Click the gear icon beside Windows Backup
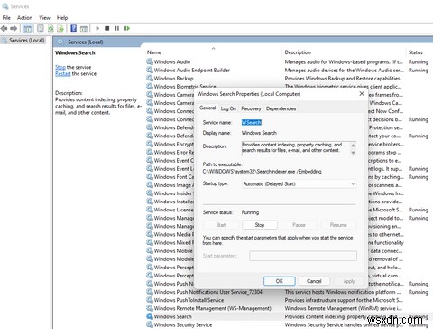Screen dimensions: 433x329 (x=150, y=78)
